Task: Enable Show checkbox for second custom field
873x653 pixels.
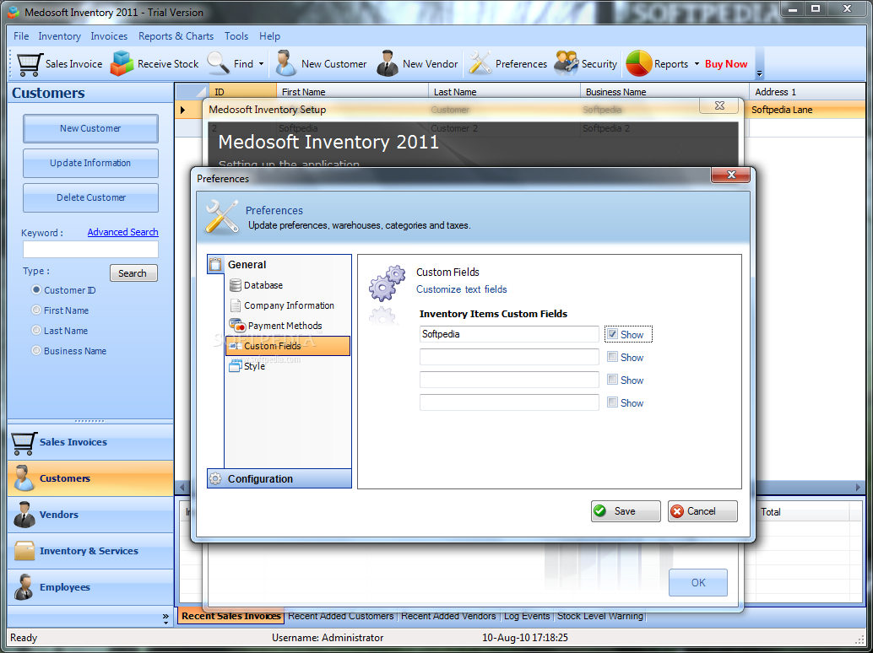Action: 612,357
